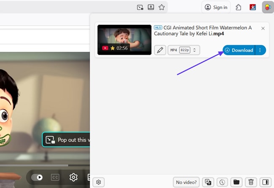Image resolution: width=274 pixels, height=188 pixels.
Task: Toggle the side panel icon
Action: (x=266, y=182)
